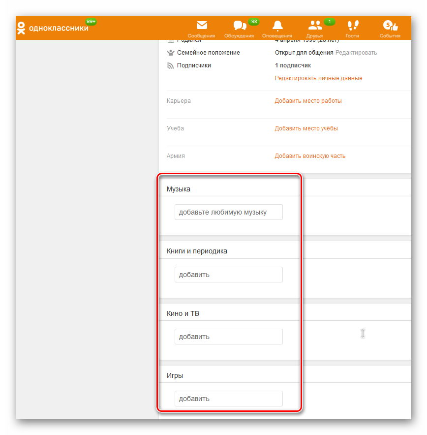427x435 pixels.
Task: Click the добавьте любимую музыку field
Action: 228,212
